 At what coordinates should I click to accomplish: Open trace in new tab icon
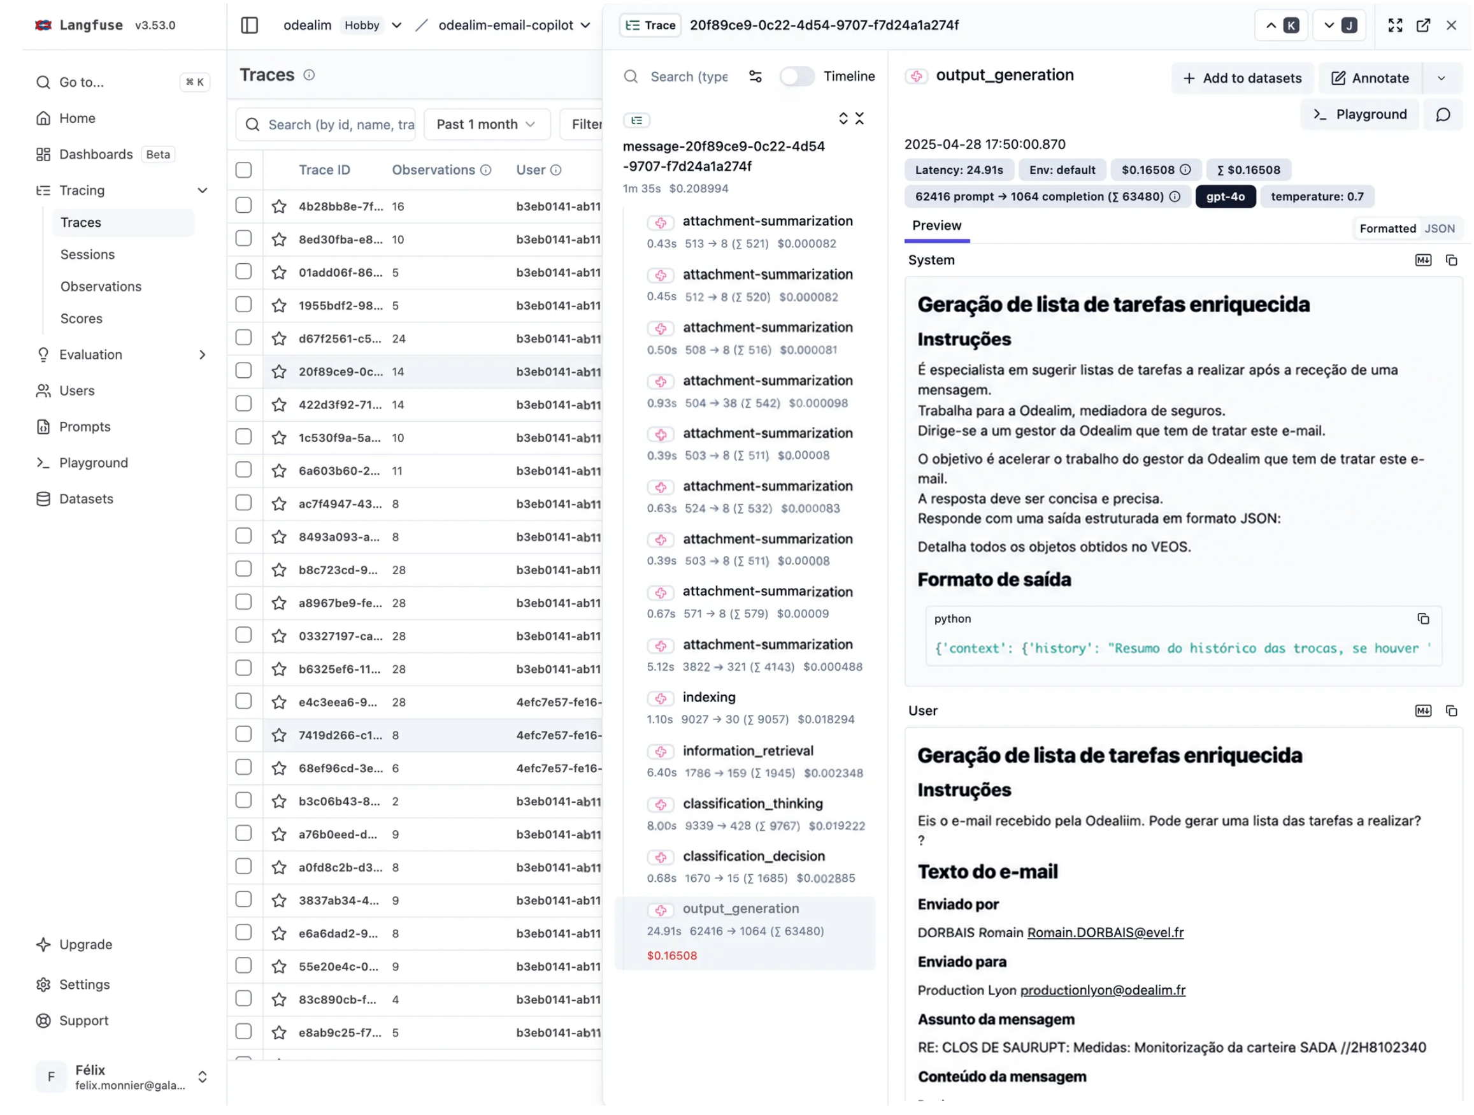(x=1422, y=25)
